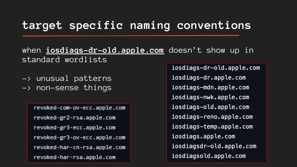The width and height of the screenshot is (297, 167).
Task: Click the underlined iosdiags-dr-old.apple.com link
Action: (105, 50)
